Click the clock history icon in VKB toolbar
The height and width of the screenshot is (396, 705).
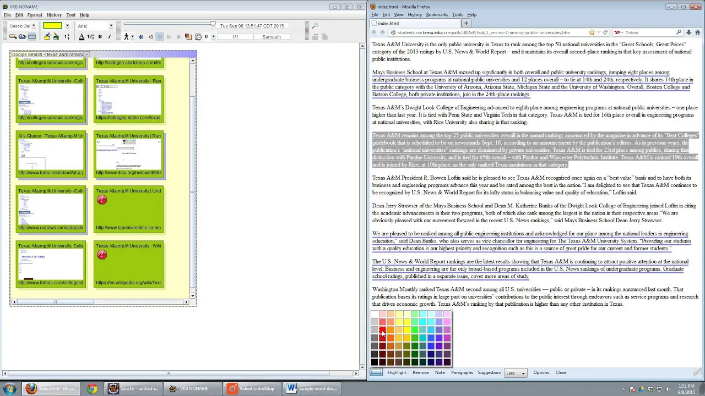pos(198,37)
